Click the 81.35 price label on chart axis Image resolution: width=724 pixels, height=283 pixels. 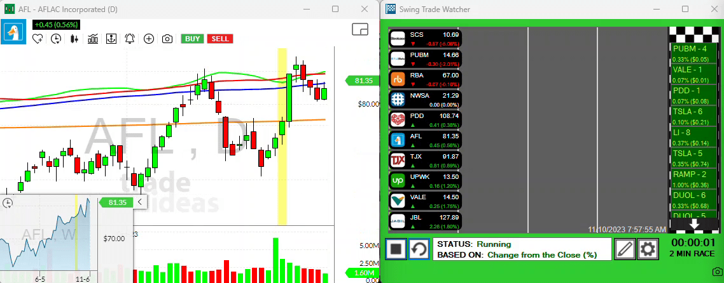coord(363,81)
